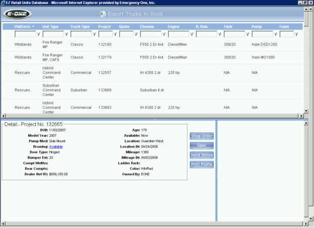Open the Spec button
Image resolution: width=314 pixels, height=228 pixels.
[x=202, y=145]
